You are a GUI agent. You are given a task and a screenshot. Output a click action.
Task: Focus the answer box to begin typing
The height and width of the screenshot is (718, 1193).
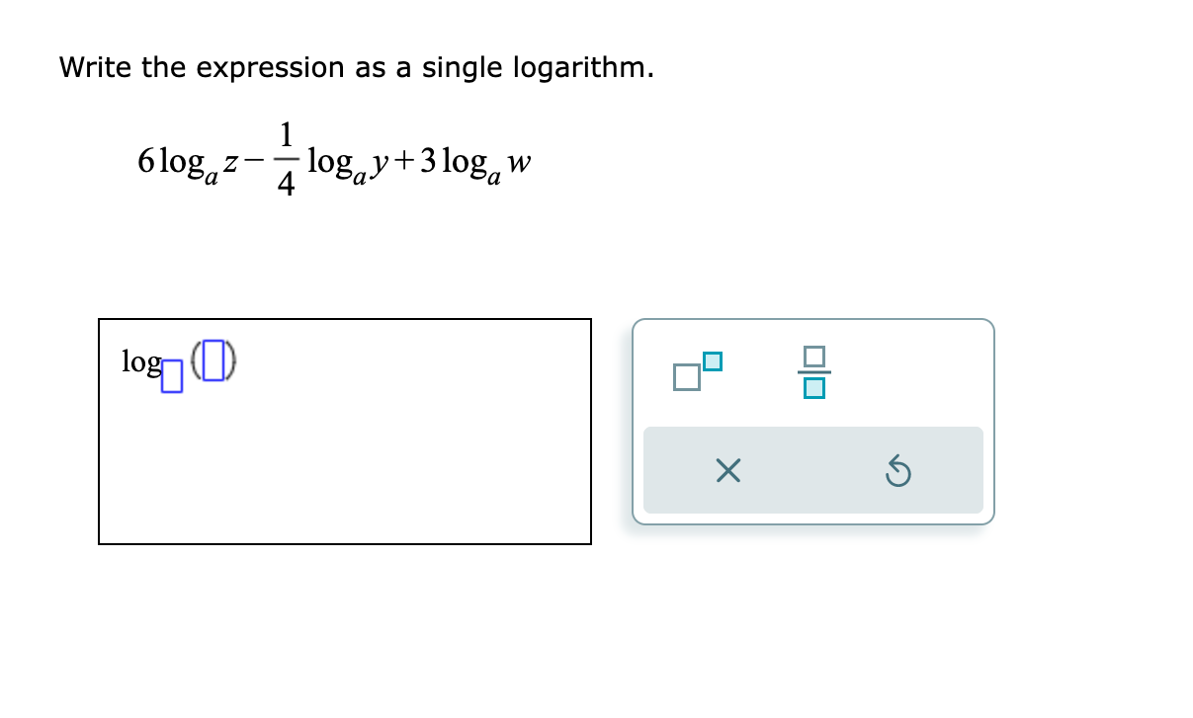coord(346,435)
